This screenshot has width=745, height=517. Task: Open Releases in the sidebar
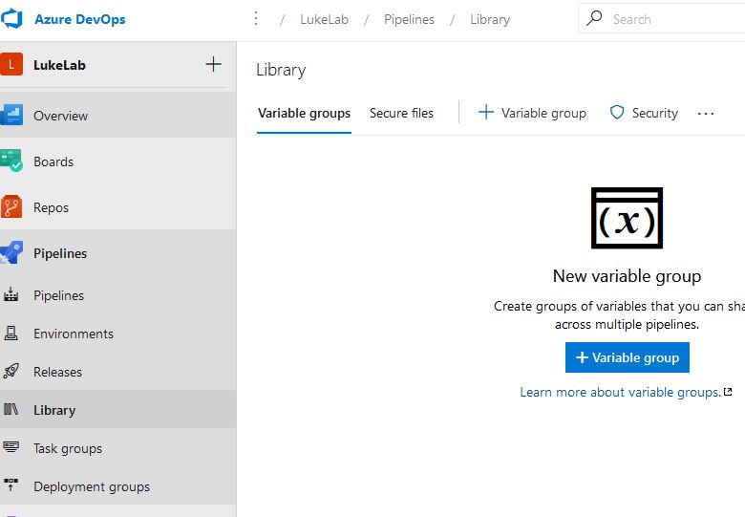click(57, 372)
